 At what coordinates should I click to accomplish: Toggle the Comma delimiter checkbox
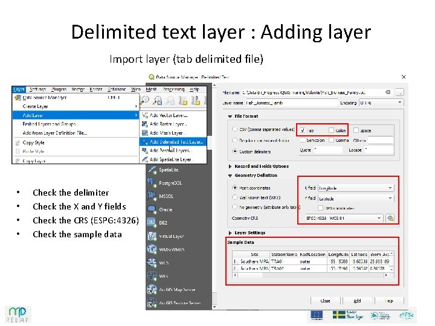[x=331, y=140]
